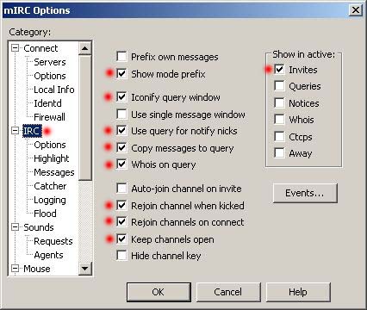Click category list scroll down arrow
Screen dimensions: 367x310
click(85, 269)
